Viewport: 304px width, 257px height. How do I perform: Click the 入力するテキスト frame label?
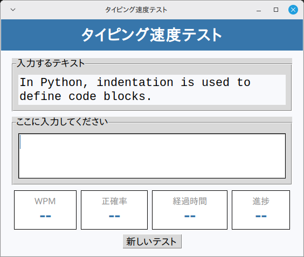pyautogui.click(x=51, y=63)
